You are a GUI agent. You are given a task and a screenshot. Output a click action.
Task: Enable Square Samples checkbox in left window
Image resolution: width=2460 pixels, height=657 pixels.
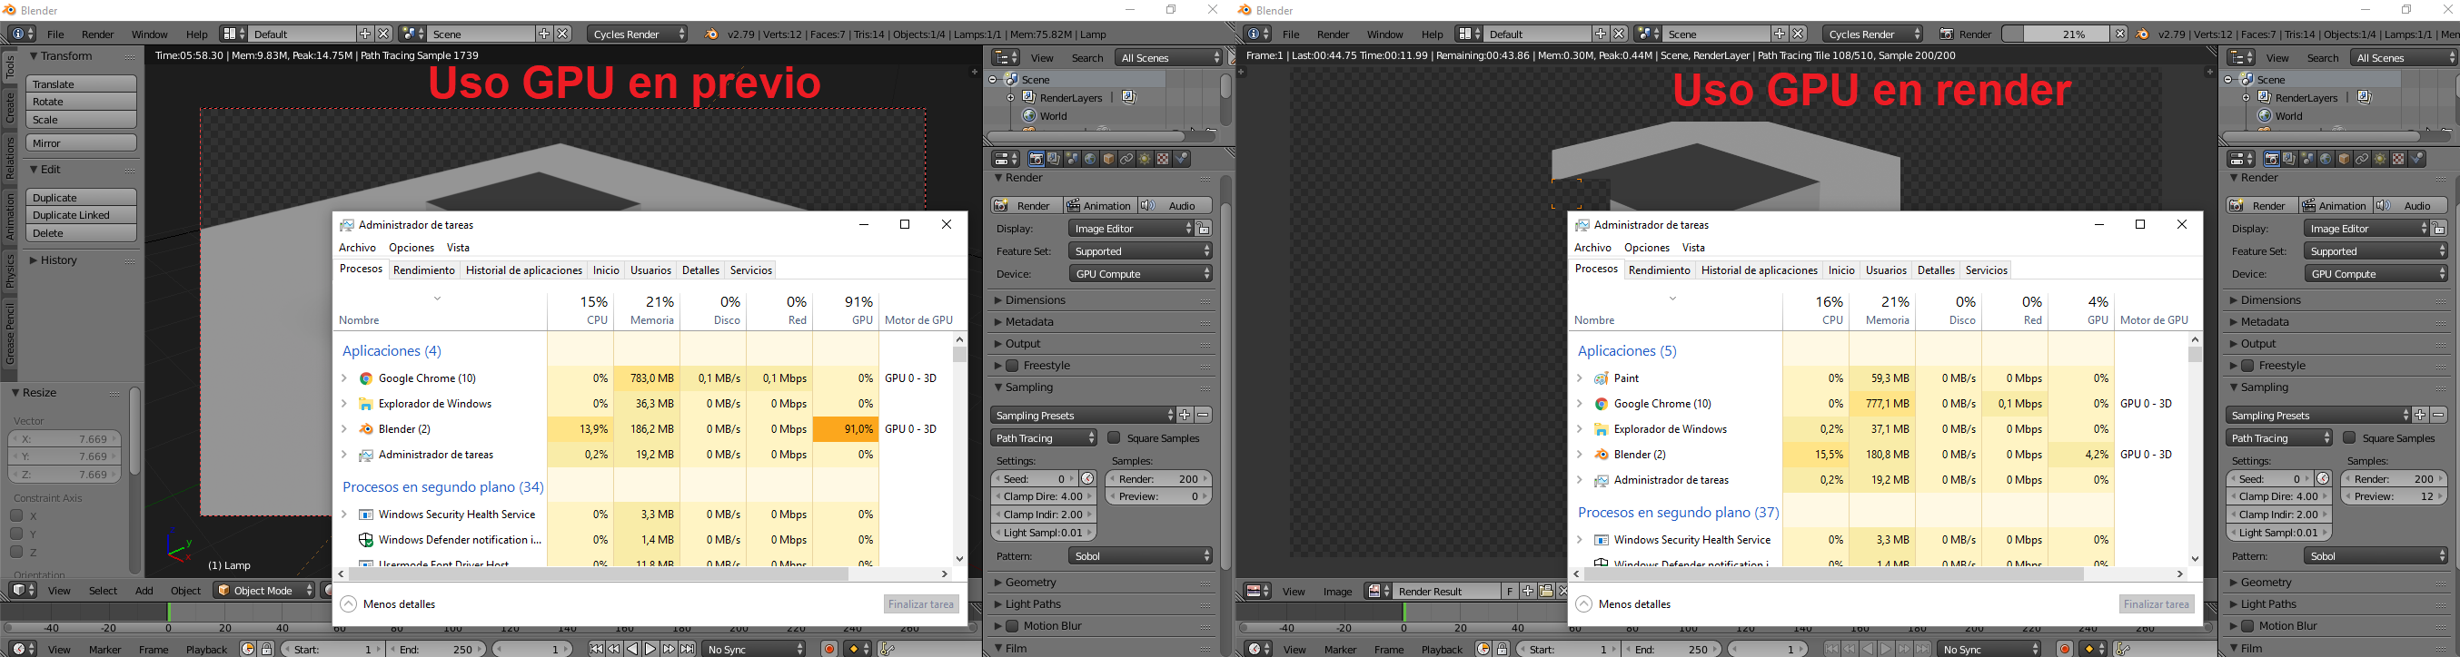click(x=1114, y=437)
